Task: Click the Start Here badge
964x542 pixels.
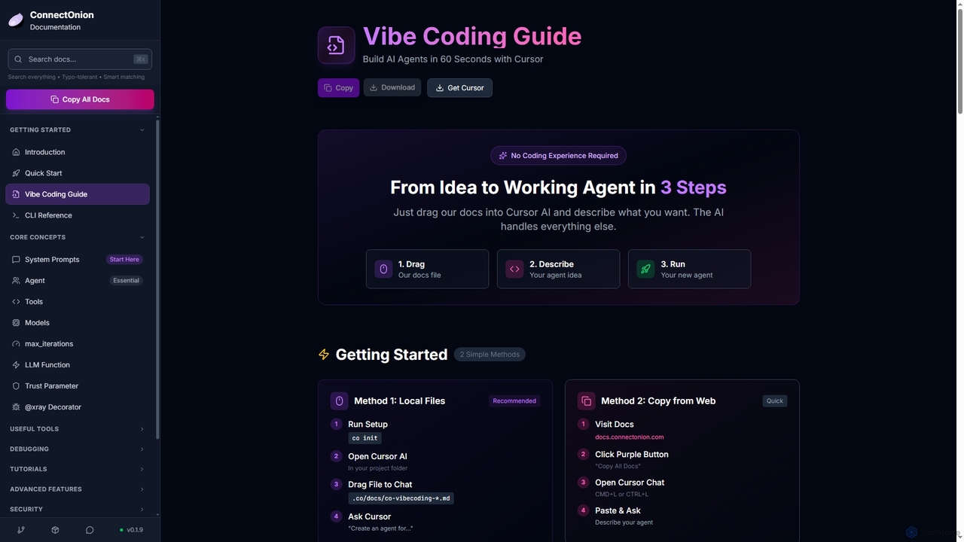Action: tap(124, 260)
